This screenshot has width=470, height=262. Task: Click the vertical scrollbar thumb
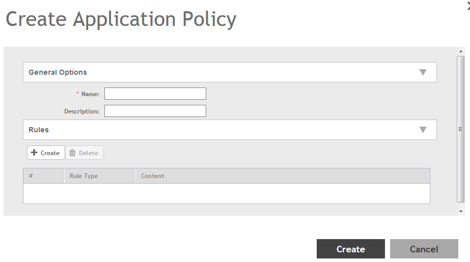[461, 129]
